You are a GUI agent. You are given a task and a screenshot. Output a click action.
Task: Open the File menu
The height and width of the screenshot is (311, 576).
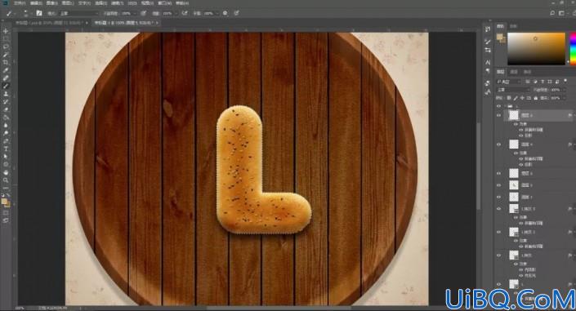tap(20, 3)
